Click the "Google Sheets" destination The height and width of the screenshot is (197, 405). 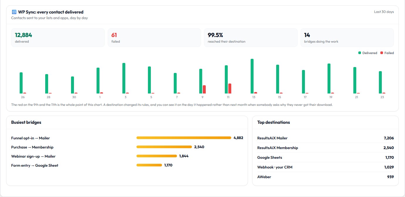click(270, 157)
